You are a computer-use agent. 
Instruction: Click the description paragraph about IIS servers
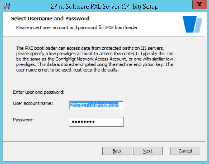(95, 59)
